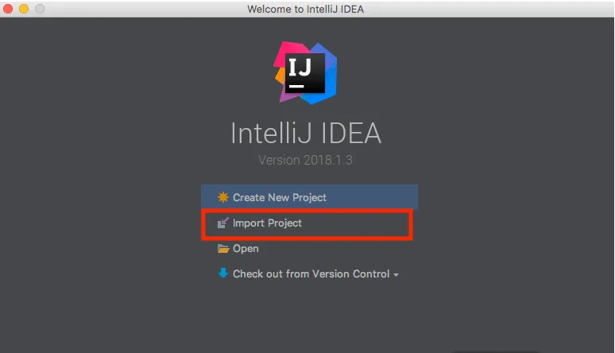615x353 pixels.
Task: Click the Welcome to IntelliJ IDEA title bar
Action: coord(306,9)
